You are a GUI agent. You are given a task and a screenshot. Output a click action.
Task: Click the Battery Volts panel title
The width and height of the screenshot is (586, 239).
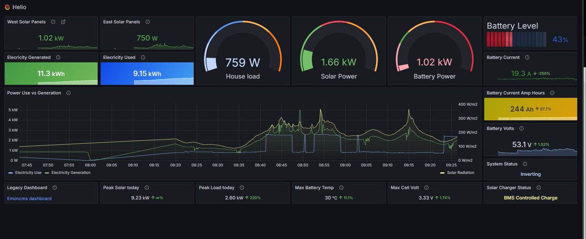(501, 129)
